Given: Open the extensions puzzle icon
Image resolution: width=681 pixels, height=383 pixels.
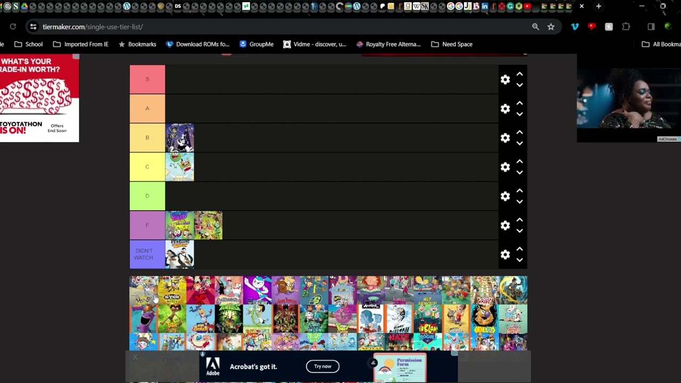Looking at the screenshot, I should point(626,27).
